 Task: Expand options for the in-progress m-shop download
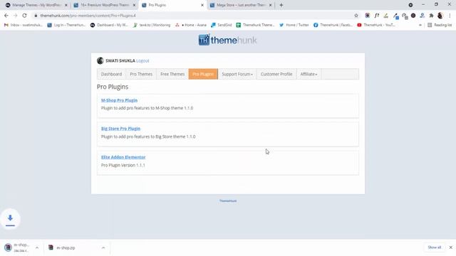pyautogui.click(x=37, y=247)
